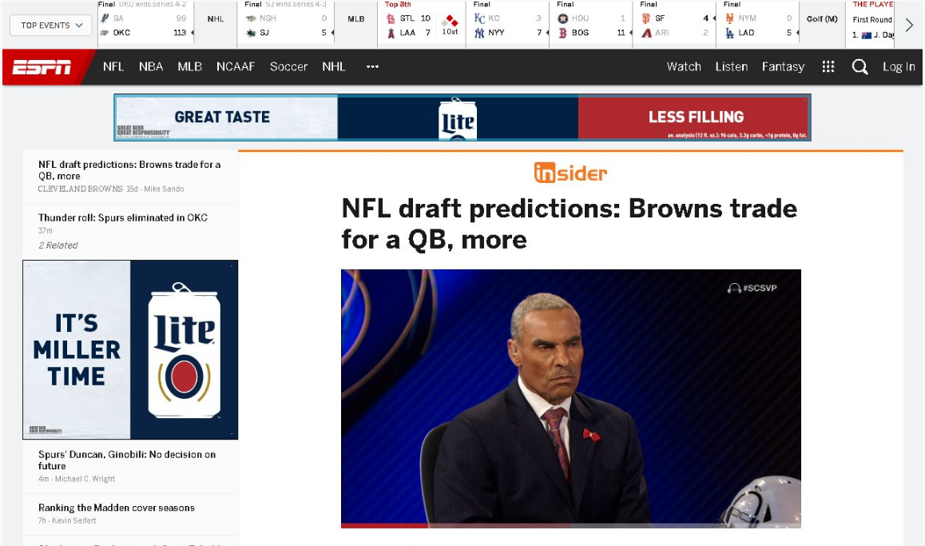This screenshot has width=925, height=546.
Task: Click the ESPN logo
Action: 42,67
